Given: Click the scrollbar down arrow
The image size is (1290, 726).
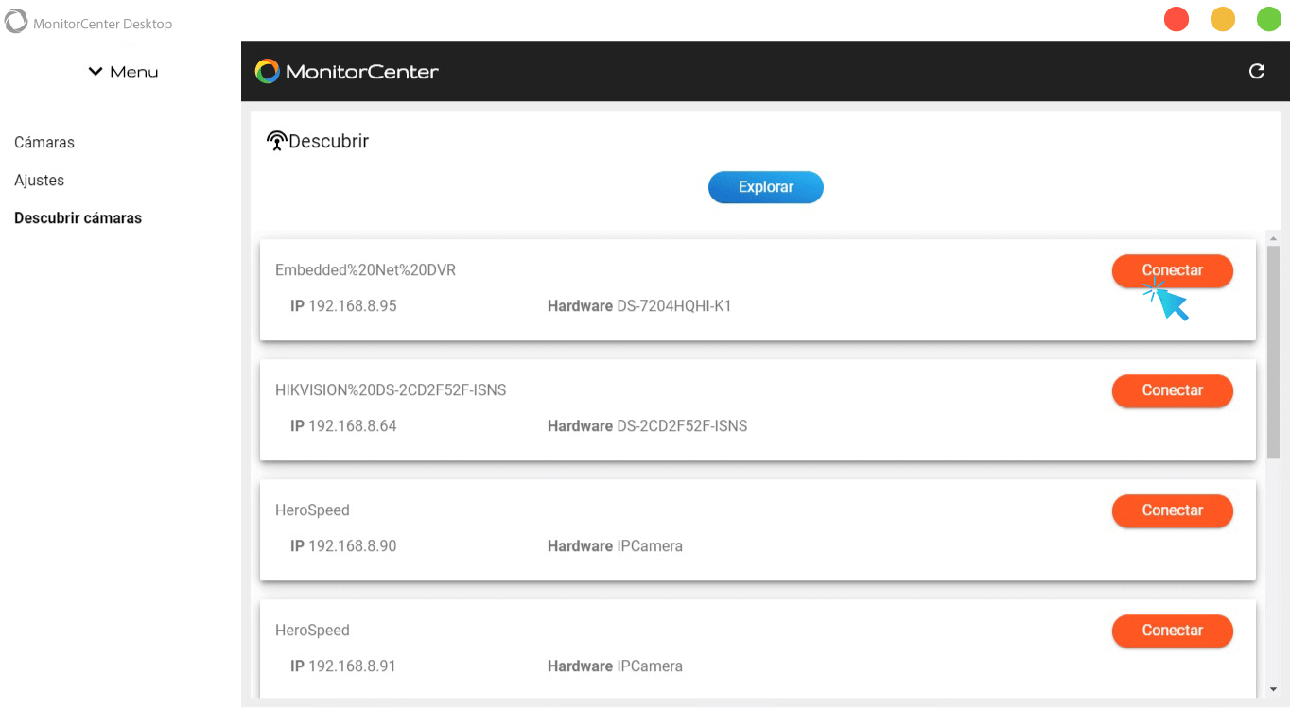Looking at the screenshot, I should (x=1273, y=690).
